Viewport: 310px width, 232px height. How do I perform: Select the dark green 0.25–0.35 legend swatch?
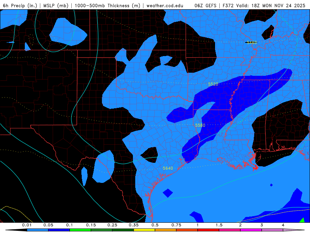tap(123, 230)
